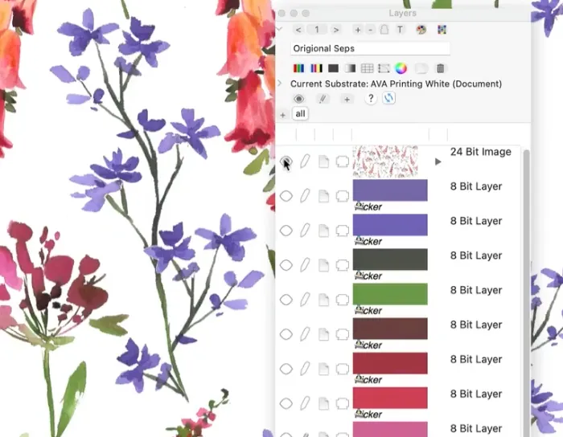This screenshot has height=437, width=563.
Task: Click the page icon on the dark red row
Action: [x=323, y=369]
